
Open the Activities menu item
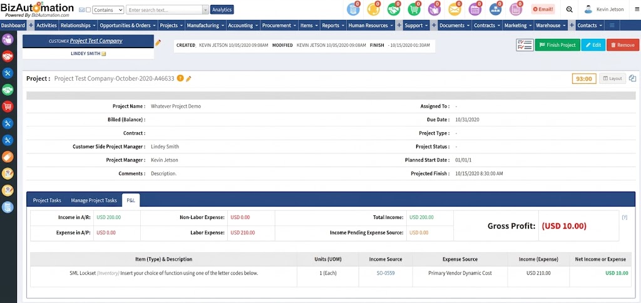pos(46,25)
